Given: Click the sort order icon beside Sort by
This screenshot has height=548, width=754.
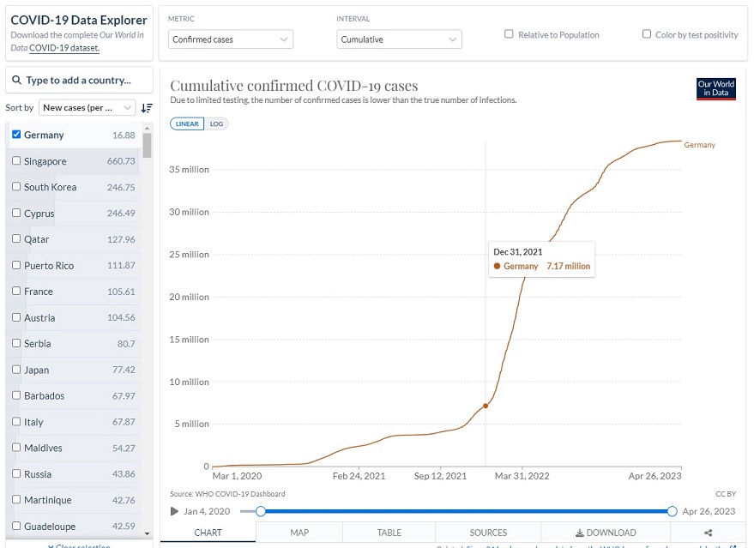Looking at the screenshot, I should [x=147, y=108].
